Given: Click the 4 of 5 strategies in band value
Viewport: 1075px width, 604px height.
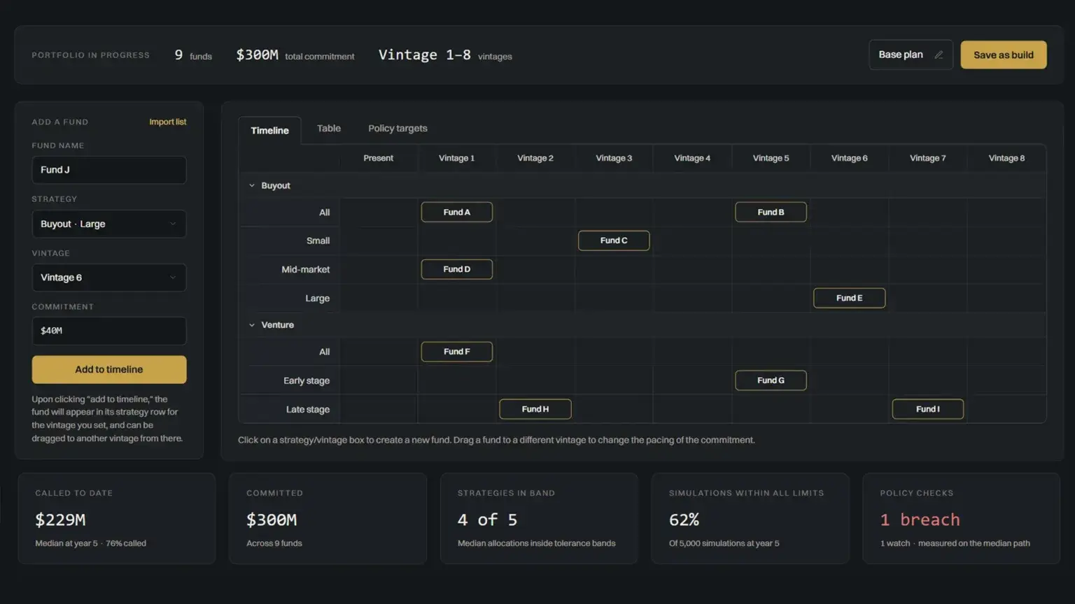Looking at the screenshot, I should [x=487, y=519].
